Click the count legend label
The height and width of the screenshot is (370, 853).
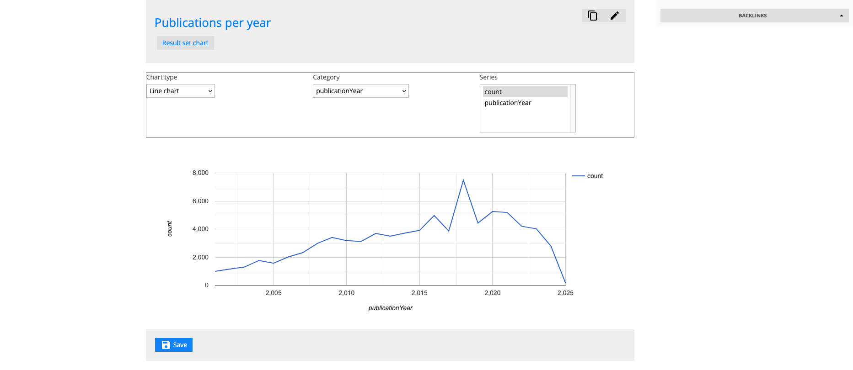[595, 176]
